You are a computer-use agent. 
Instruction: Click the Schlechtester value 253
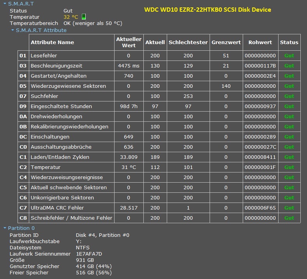click(188, 96)
